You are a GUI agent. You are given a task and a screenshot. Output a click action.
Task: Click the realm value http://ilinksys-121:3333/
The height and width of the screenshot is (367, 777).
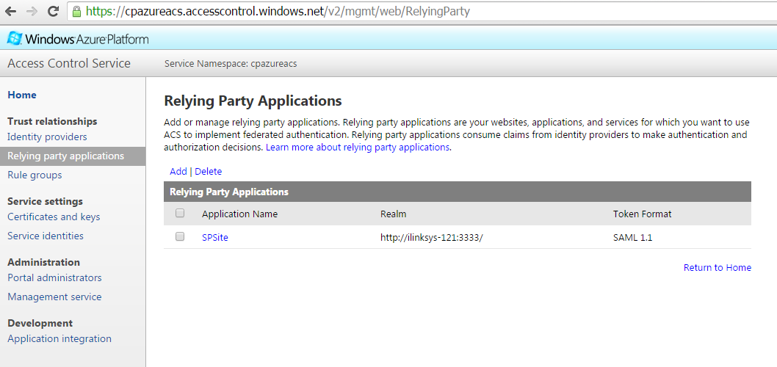coord(432,237)
